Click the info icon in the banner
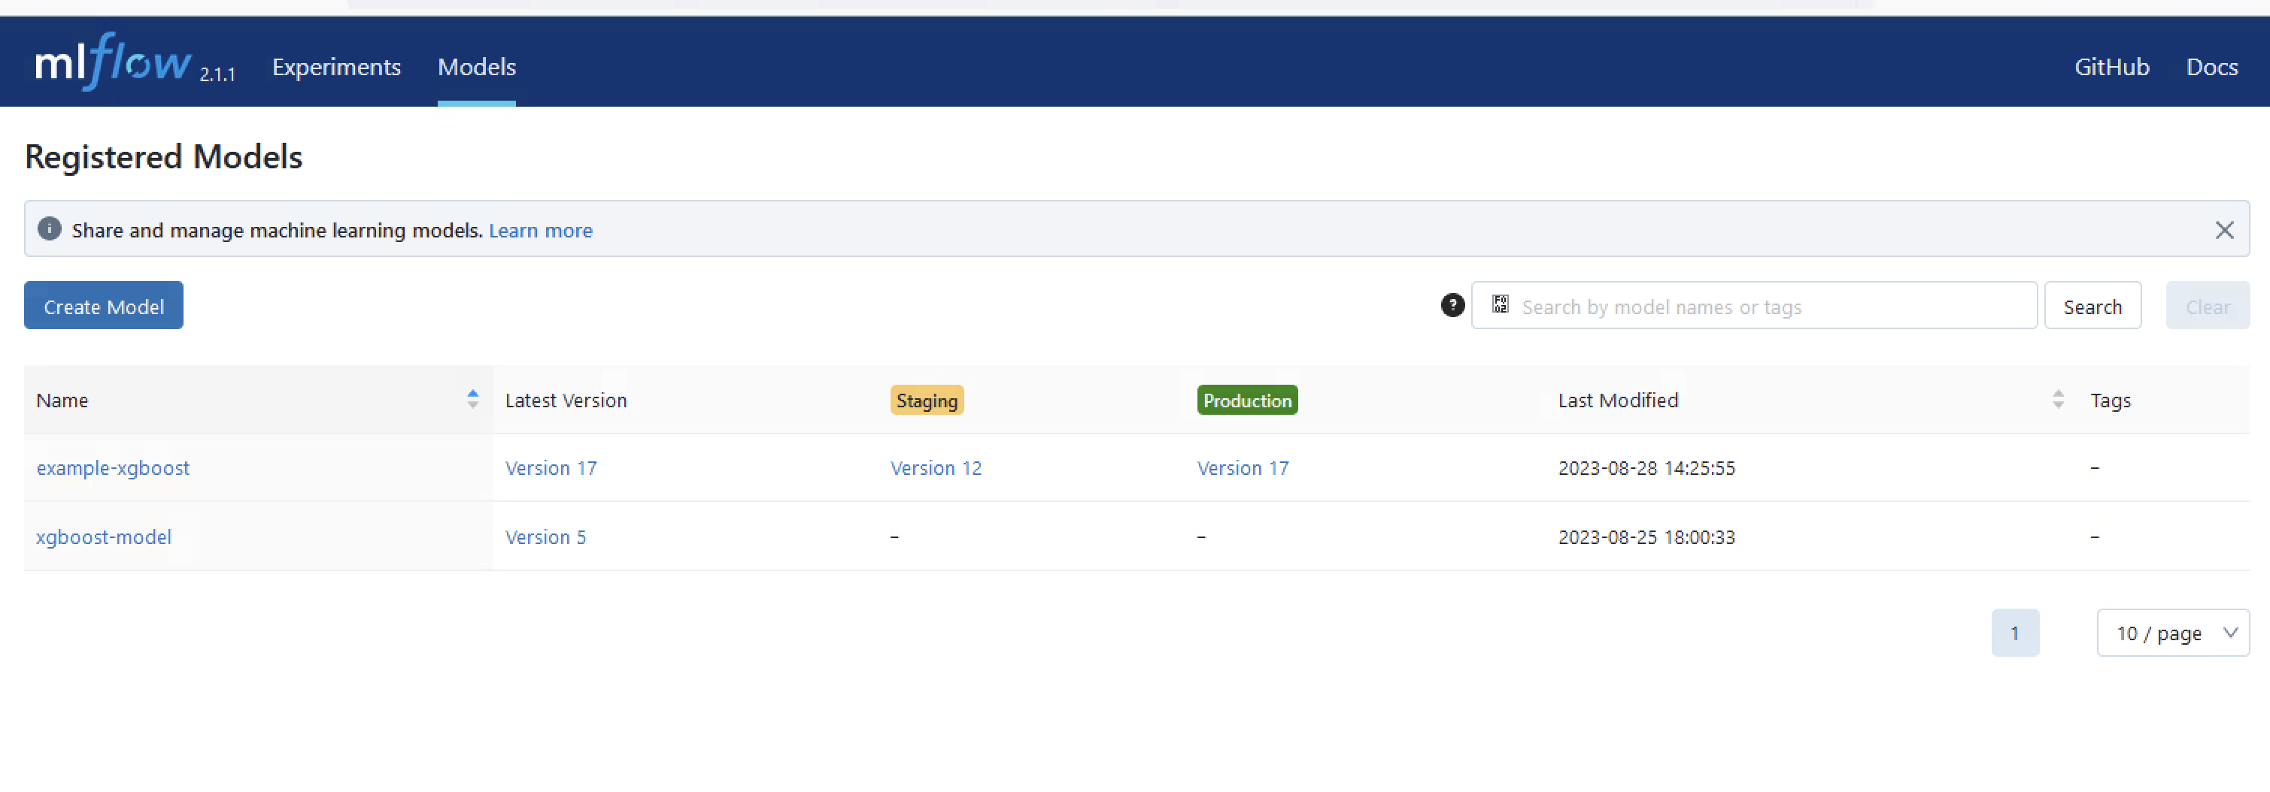The height and width of the screenshot is (792, 2270). coord(50,228)
